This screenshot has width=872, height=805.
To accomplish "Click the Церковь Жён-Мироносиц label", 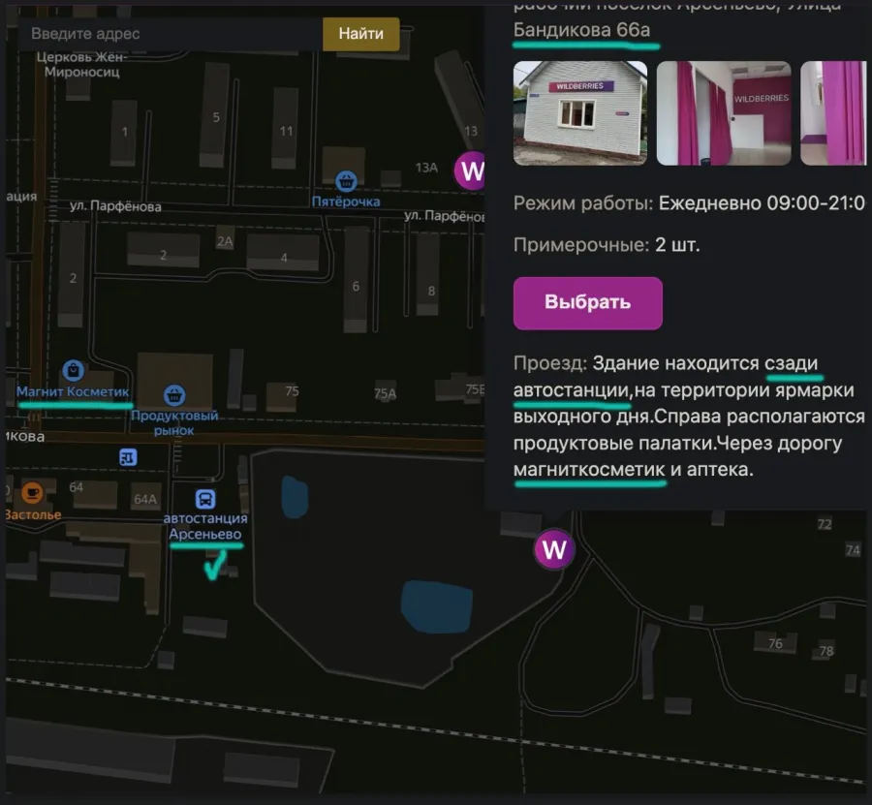I will pos(81,64).
